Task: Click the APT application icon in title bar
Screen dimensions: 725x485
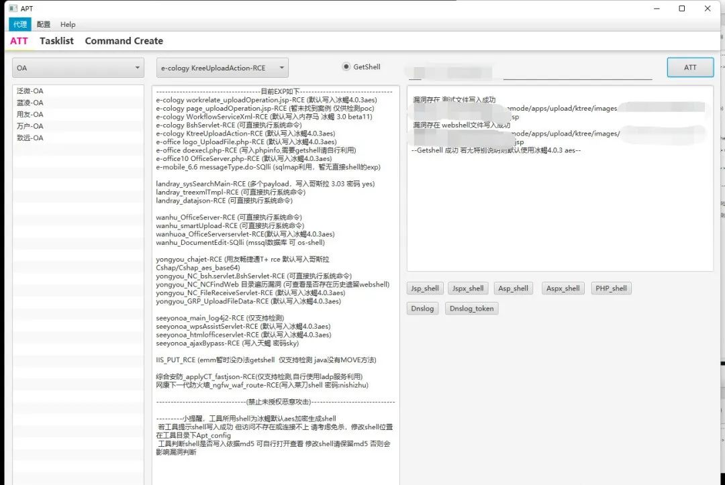Action: (13, 8)
